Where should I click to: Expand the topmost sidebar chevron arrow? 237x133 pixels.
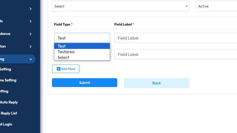click(x=31, y=9)
